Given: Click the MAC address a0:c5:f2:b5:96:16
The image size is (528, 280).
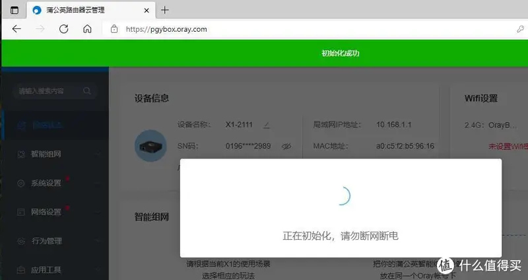Looking at the screenshot, I should (x=405, y=146).
